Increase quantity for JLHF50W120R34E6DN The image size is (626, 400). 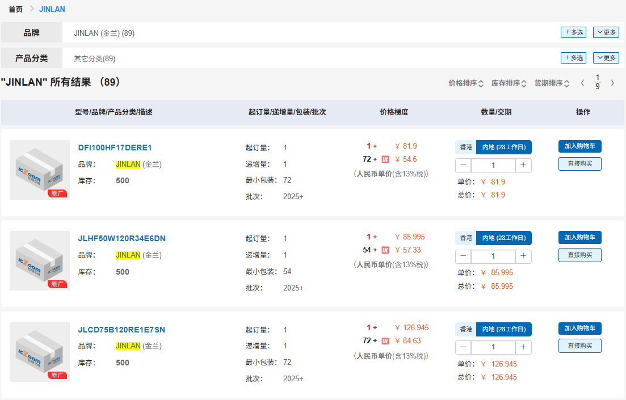(523, 256)
